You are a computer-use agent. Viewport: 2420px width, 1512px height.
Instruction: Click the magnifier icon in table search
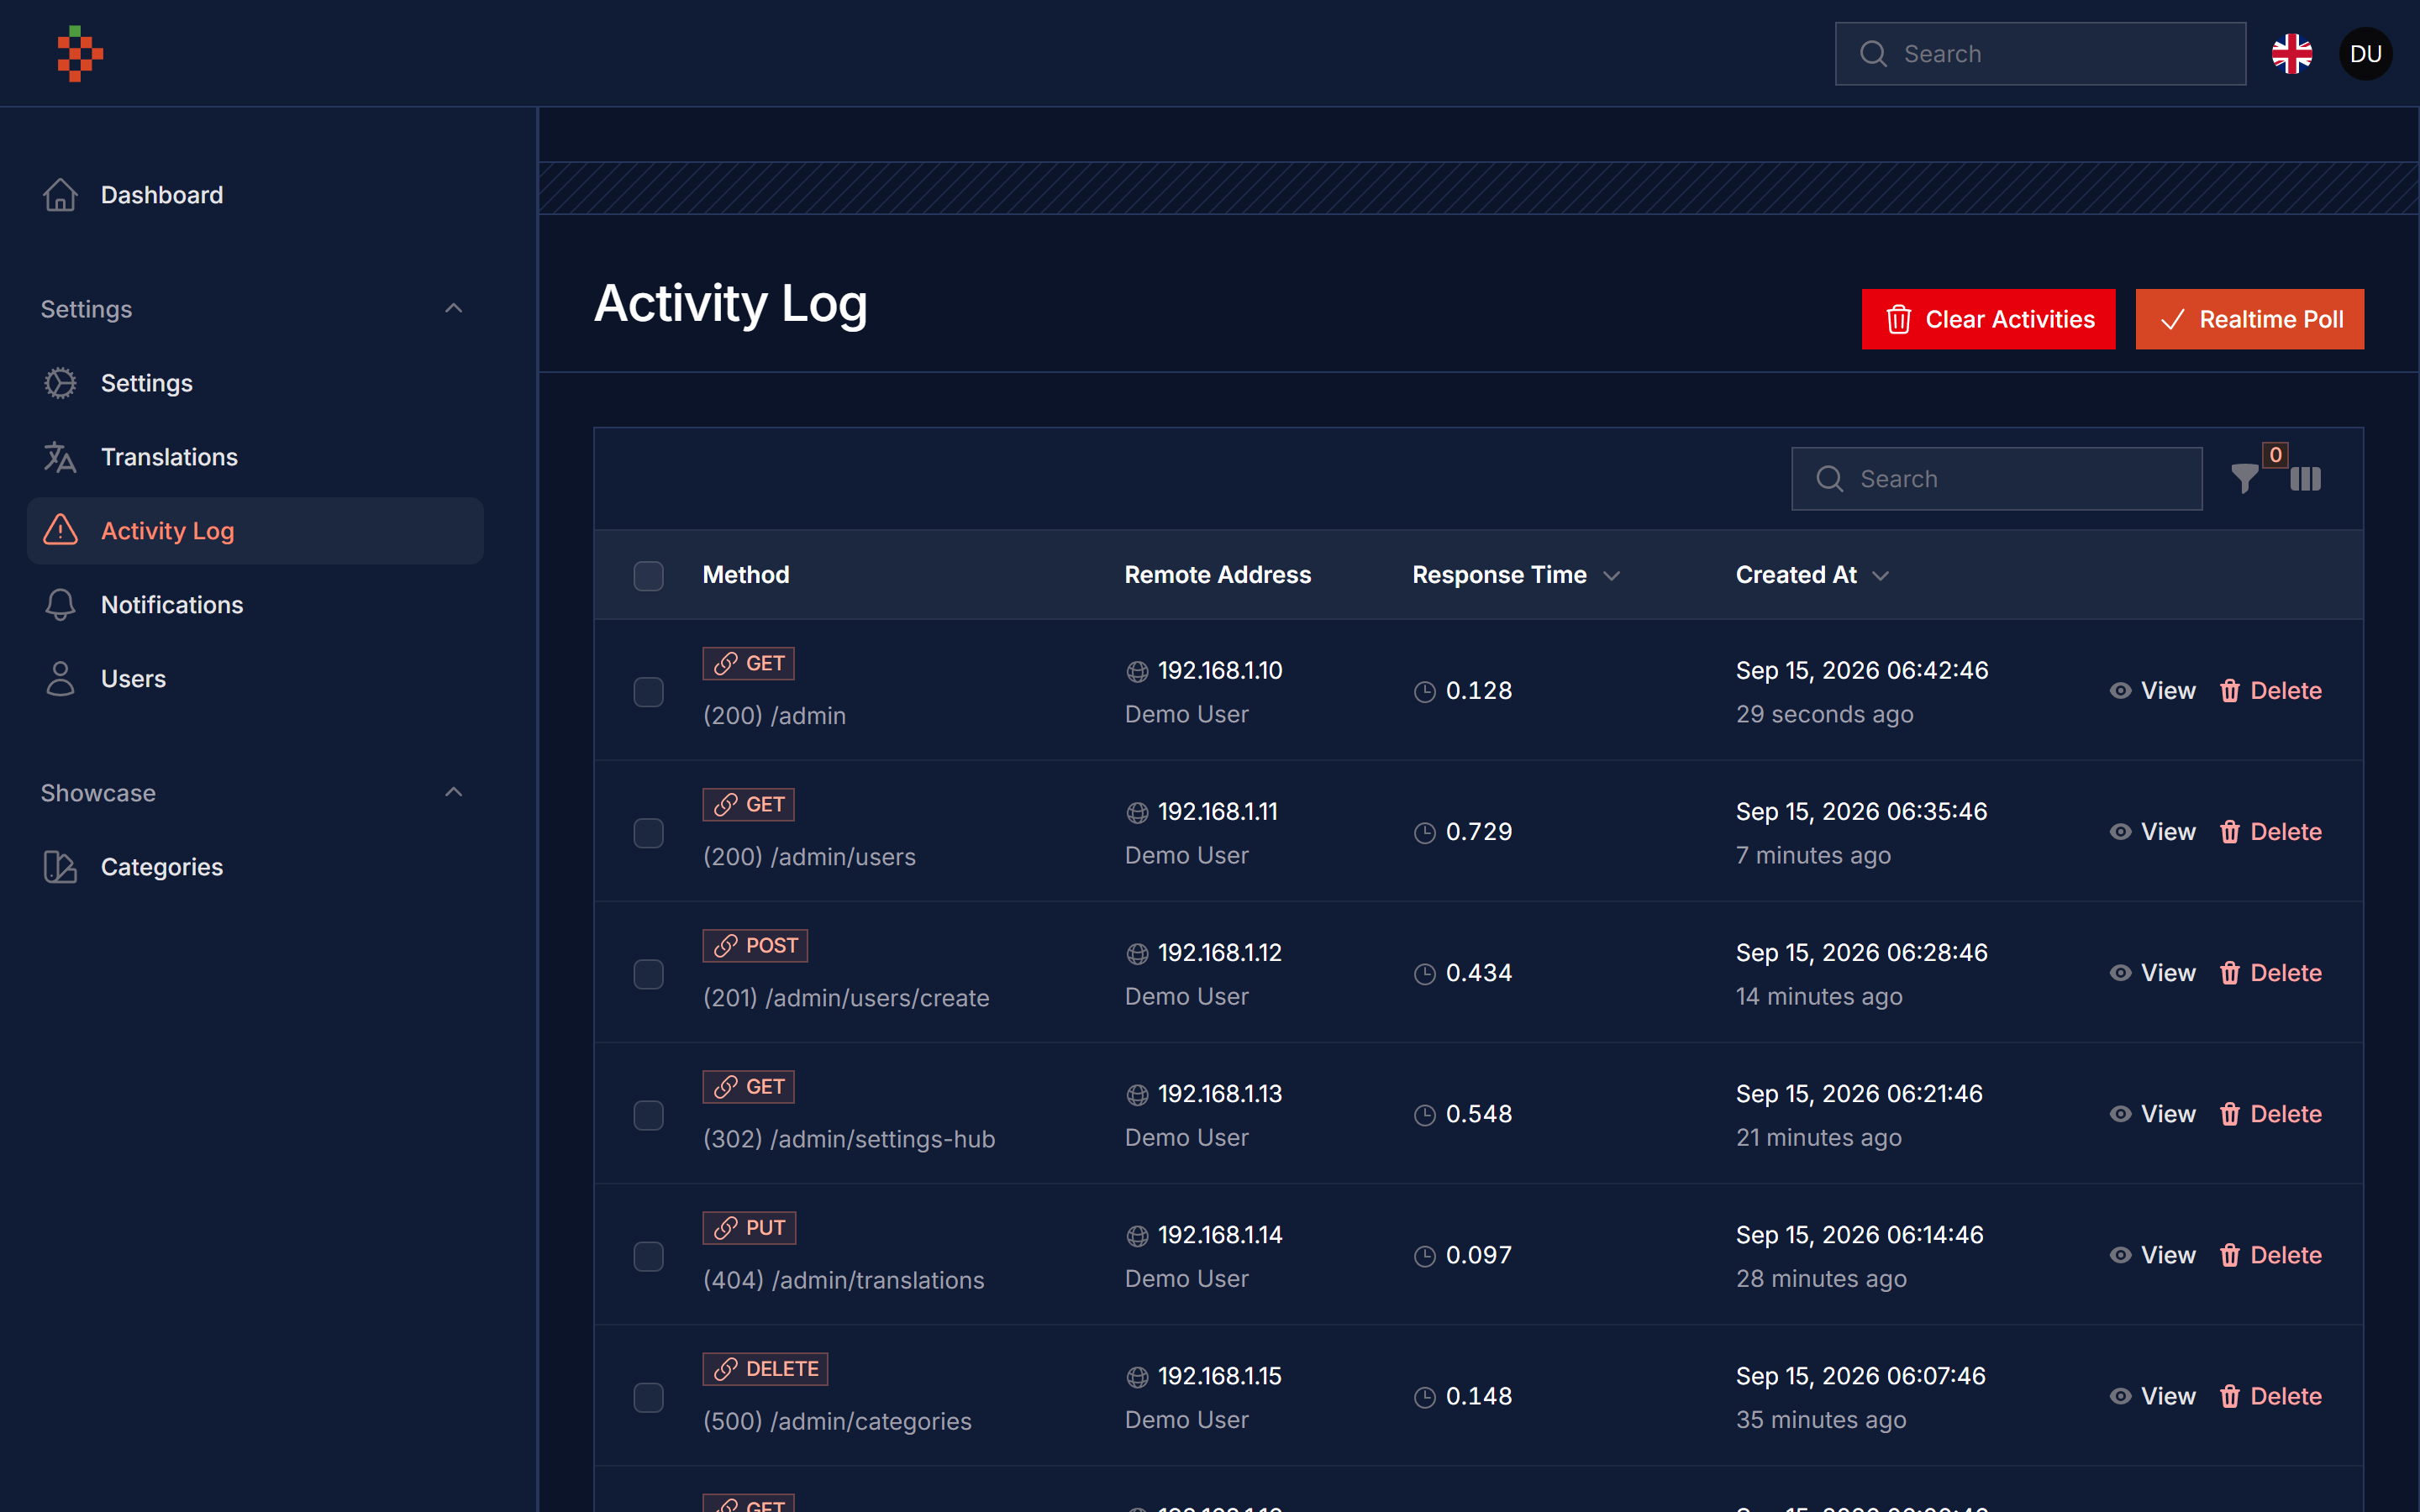[x=1829, y=479]
